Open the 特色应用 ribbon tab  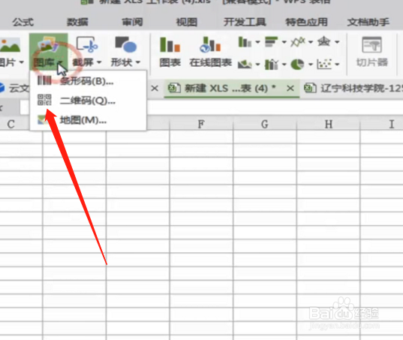(x=307, y=23)
